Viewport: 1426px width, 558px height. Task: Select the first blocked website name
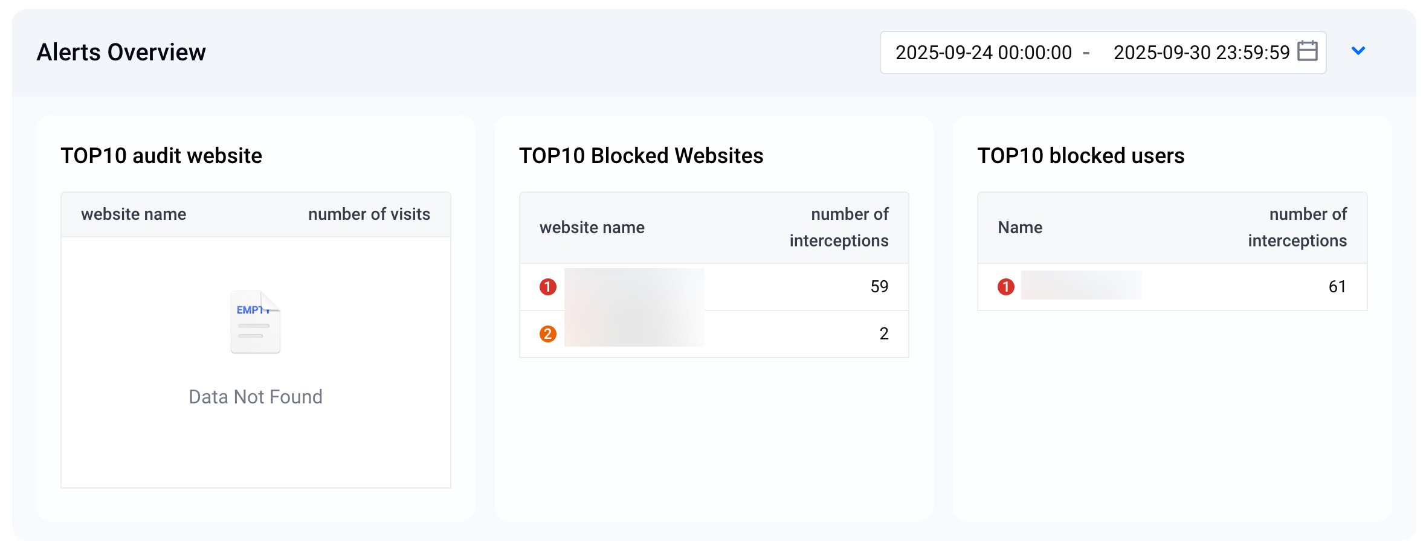pyautogui.click(x=634, y=287)
